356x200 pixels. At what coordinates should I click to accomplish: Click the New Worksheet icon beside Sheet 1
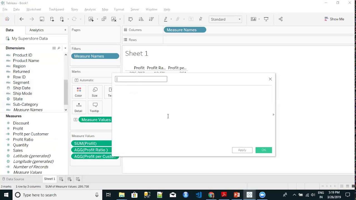pos(61,179)
